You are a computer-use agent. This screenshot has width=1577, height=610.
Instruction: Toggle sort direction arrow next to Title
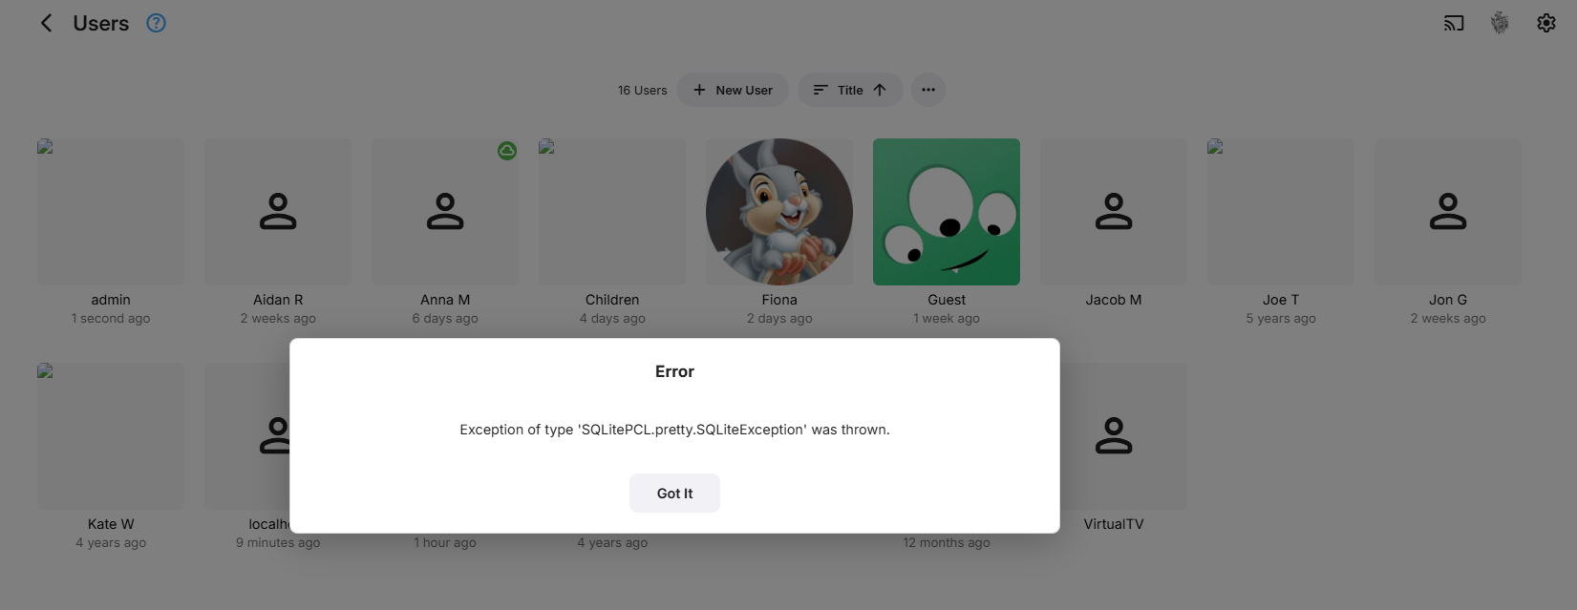pyautogui.click(x=880, y=90)
